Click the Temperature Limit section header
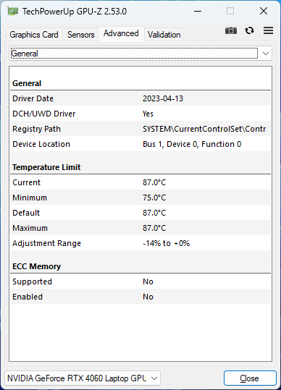281x390 pixels. tap(46, 167)
